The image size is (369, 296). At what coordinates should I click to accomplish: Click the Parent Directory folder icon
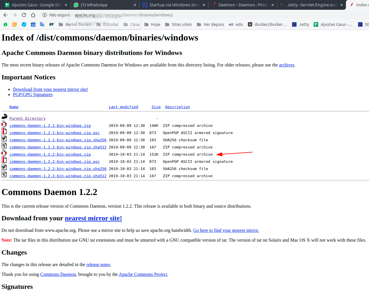pyautogui.click(x=4, y=117)
